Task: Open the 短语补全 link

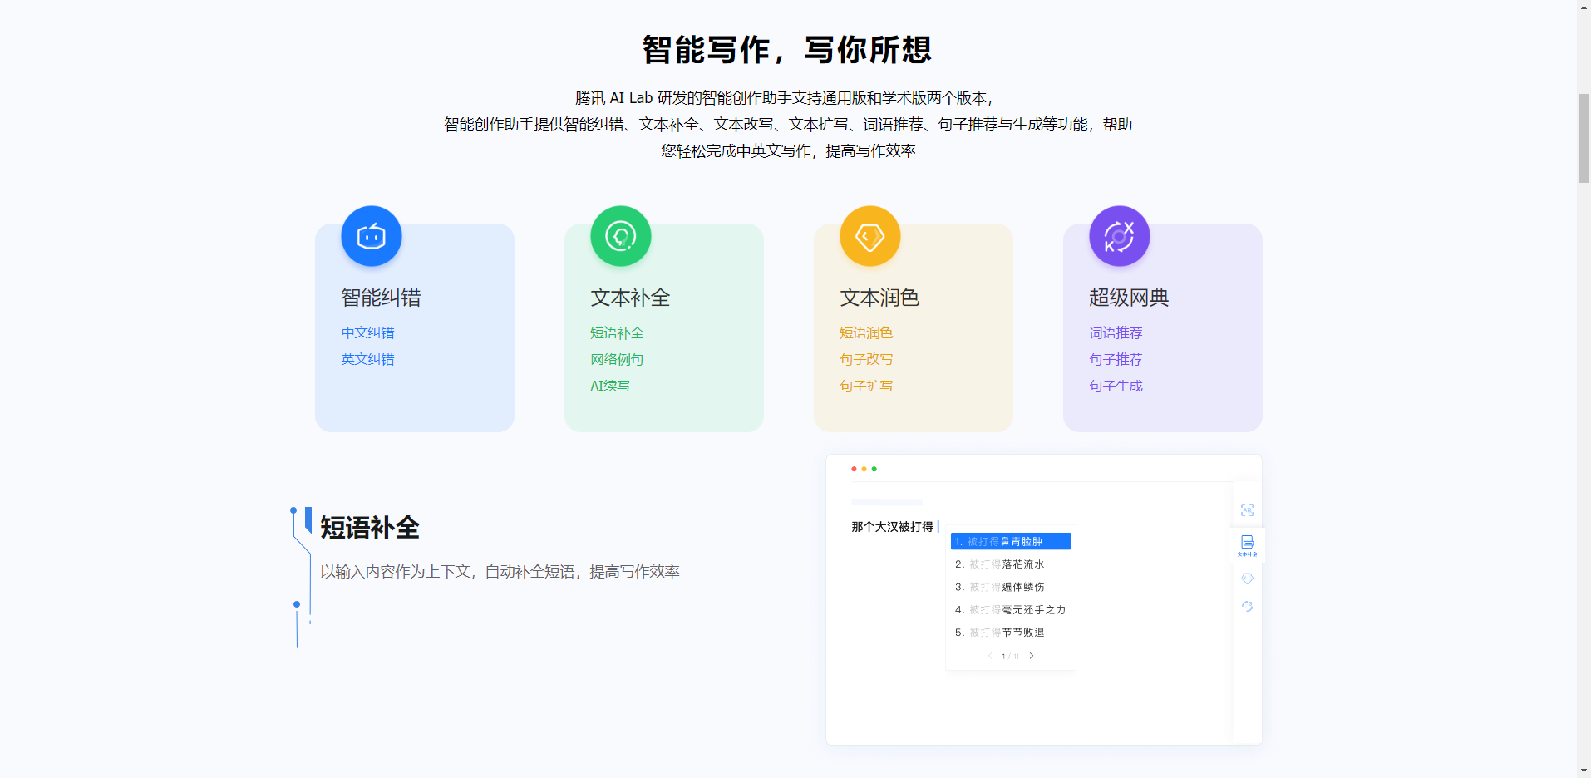Action: (617, 332)
